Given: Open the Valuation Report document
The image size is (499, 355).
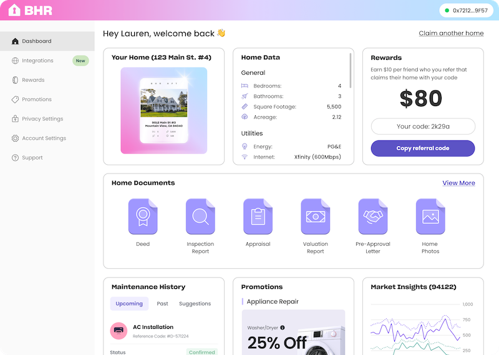Looking at the screenshot, I should point(315,216).
